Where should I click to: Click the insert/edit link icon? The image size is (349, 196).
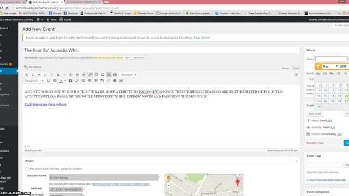click(90, 75)
